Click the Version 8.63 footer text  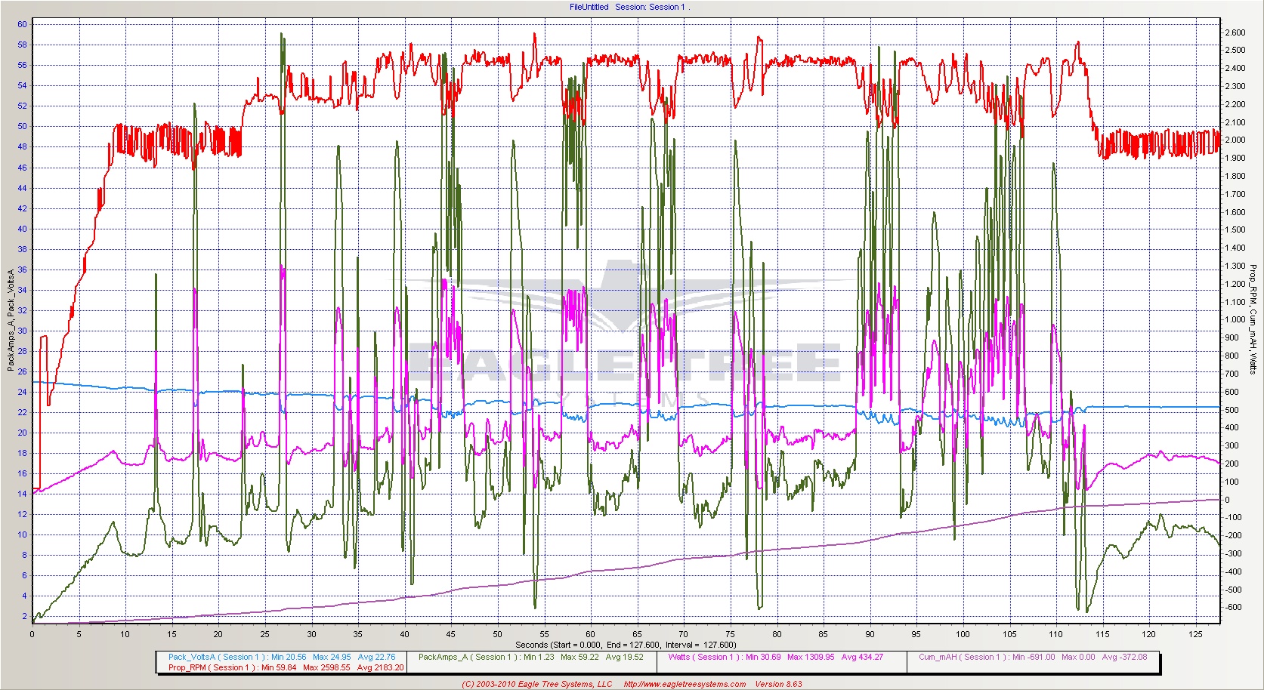779,684
